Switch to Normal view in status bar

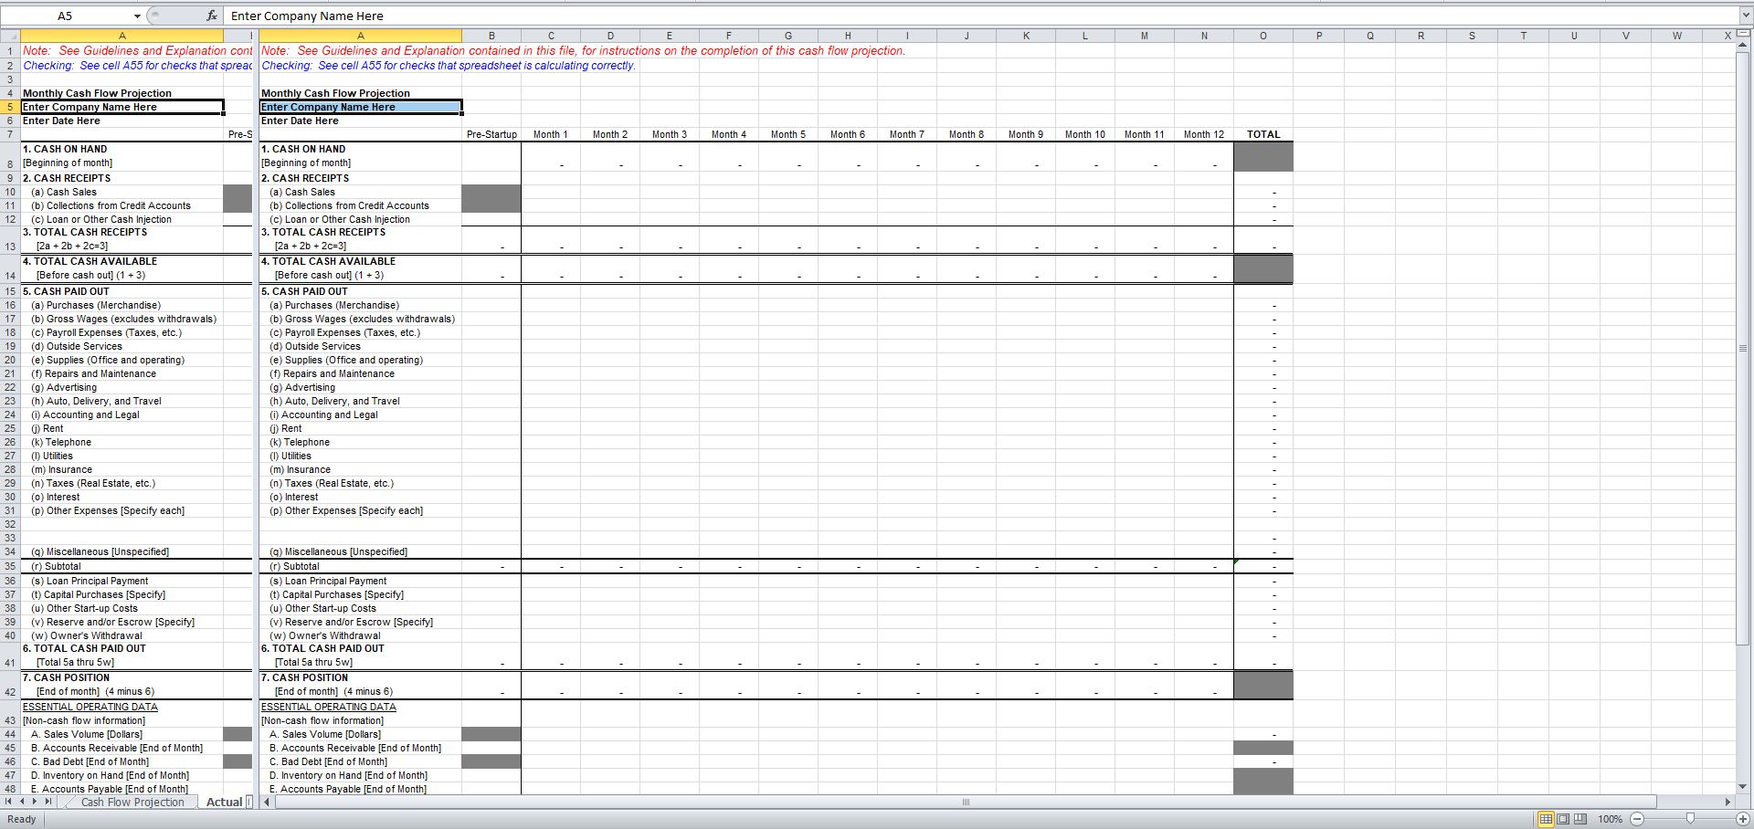pos(1546,819)
